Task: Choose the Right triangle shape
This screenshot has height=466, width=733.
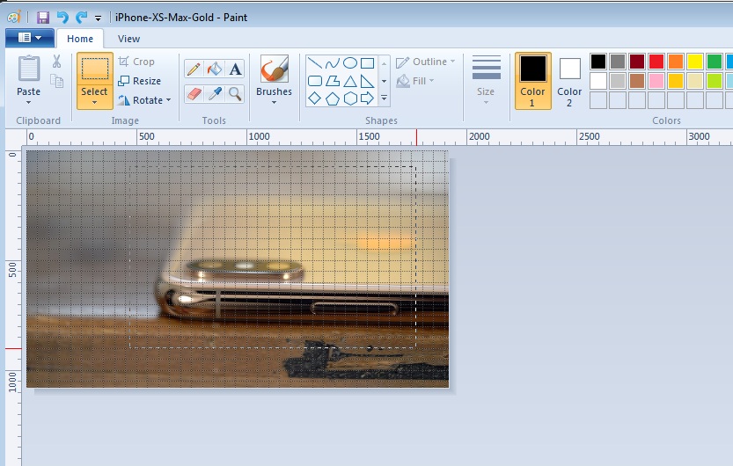Action: point(368,81)
